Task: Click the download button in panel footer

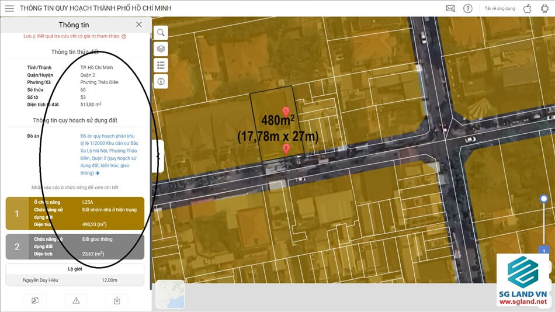Action: [x=117, y=300]
